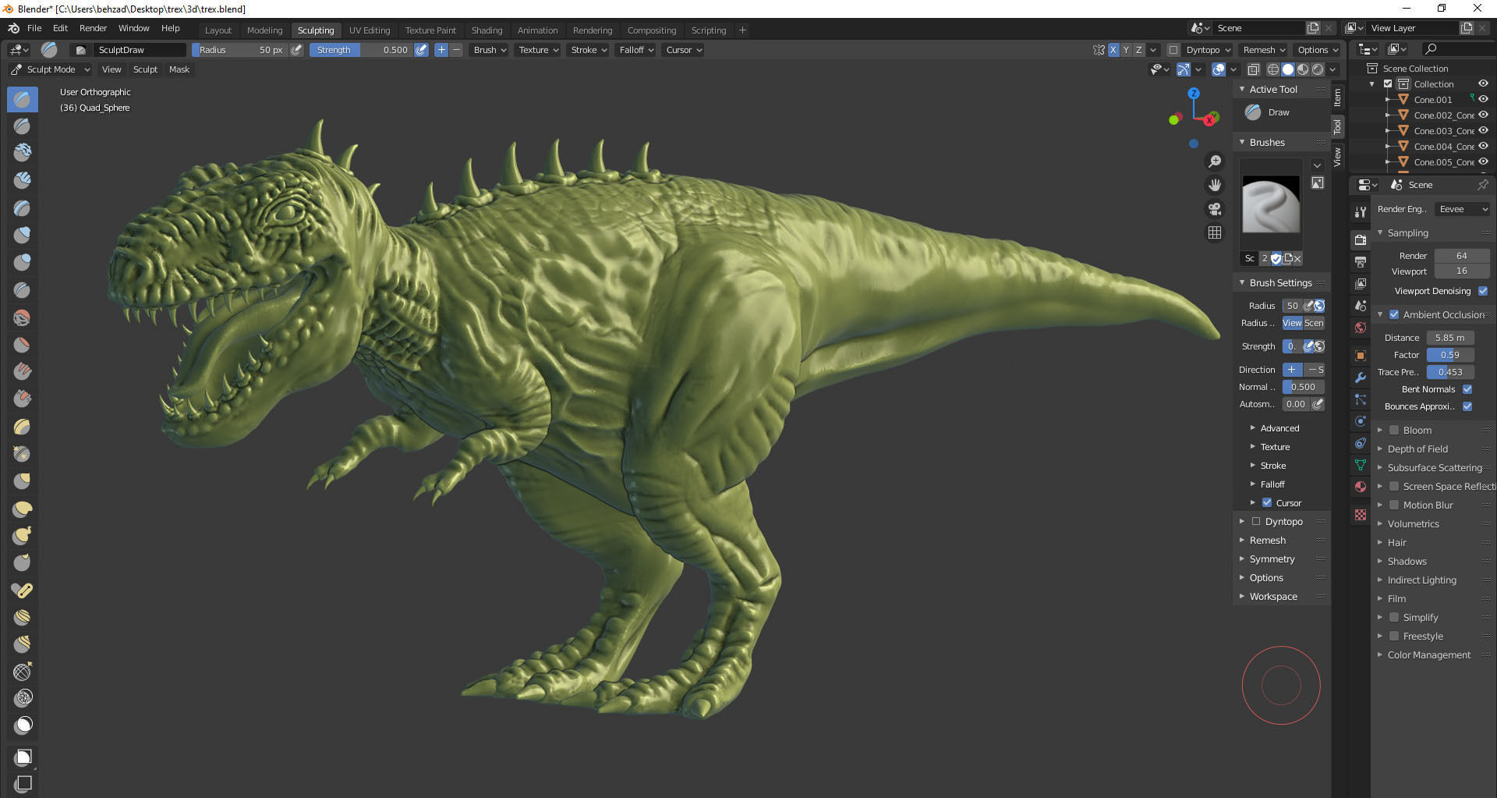The width and height of the screenshot is (1497, 798).
Task: Open Material properties tab icon
Action: (x=1361, y=487)
